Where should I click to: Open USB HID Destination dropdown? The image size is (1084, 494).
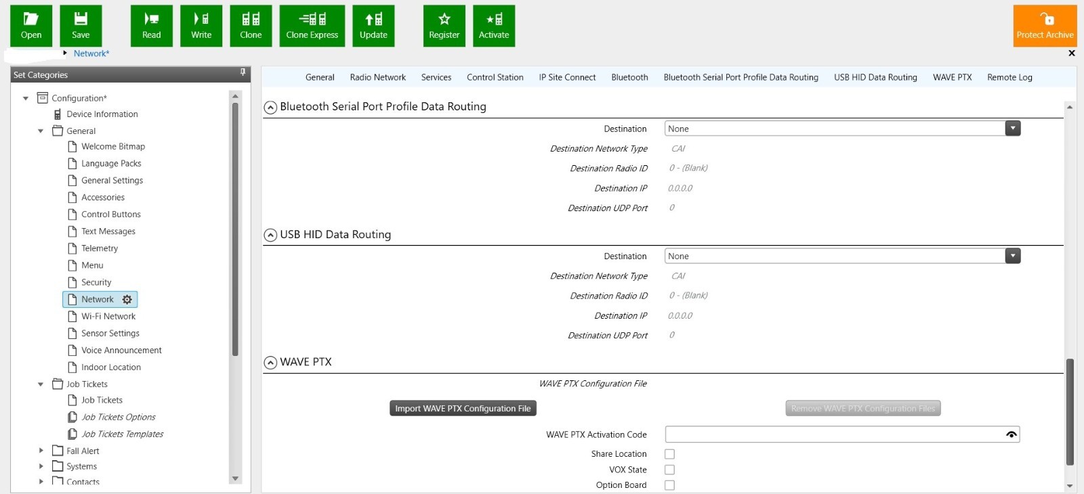tap(1012, 256)
